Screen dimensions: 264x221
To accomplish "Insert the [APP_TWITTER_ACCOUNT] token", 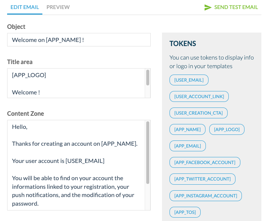I will 202,179.
